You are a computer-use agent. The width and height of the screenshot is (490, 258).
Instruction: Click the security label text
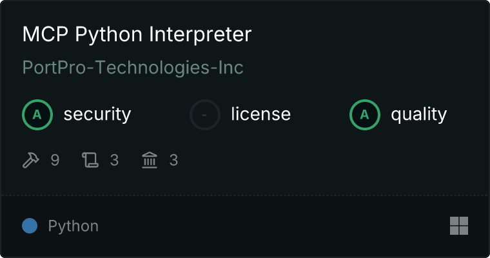click(97, 115)
